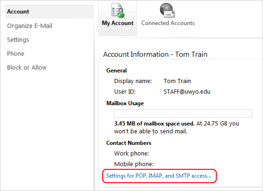The image size is (263, 191).
Task: Go to the Phone section
Action: [16, 54]
